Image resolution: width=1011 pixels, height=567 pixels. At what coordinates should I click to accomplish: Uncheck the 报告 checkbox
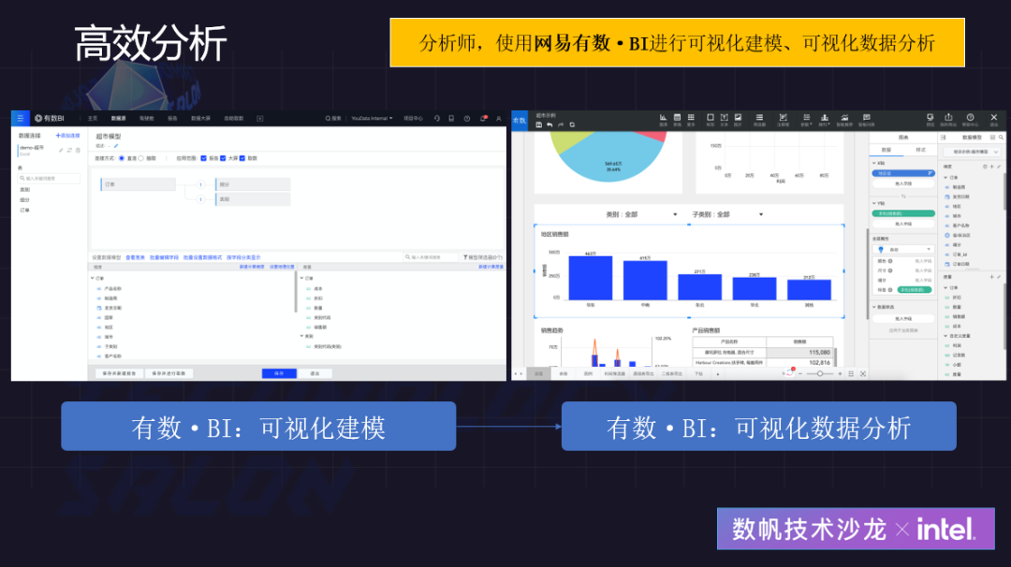coord(204,158)
